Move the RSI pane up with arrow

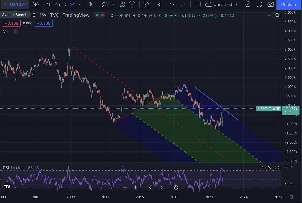pos(262,168)
